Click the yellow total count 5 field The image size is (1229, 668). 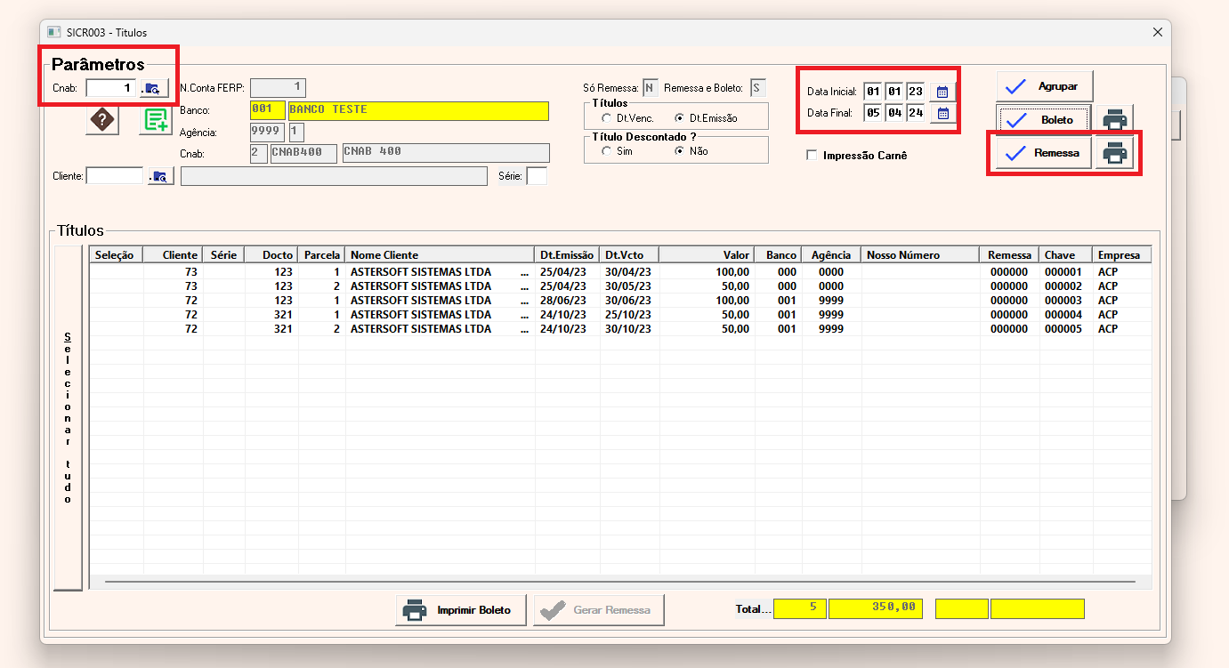[800, 608]
